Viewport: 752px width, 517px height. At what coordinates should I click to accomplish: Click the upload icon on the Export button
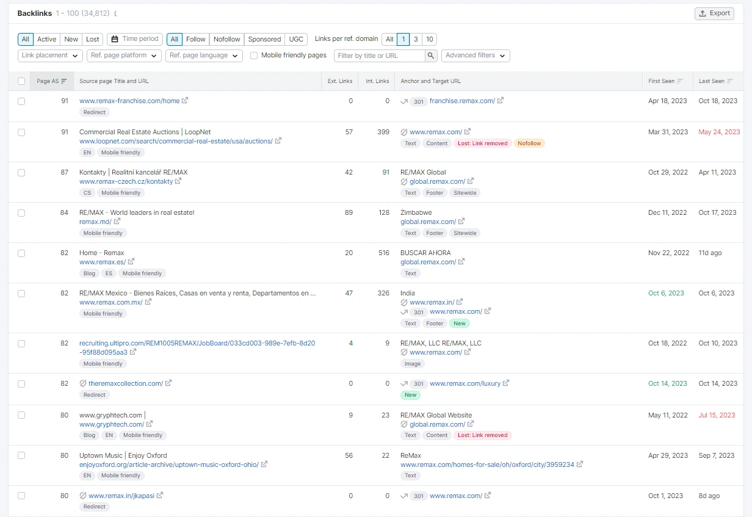tap(703, 13)
